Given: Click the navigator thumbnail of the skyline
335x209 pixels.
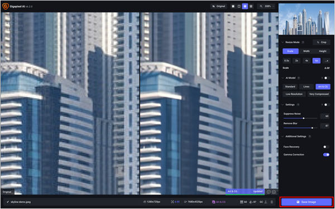Looking at the screenshot, I should coord(307,19).
